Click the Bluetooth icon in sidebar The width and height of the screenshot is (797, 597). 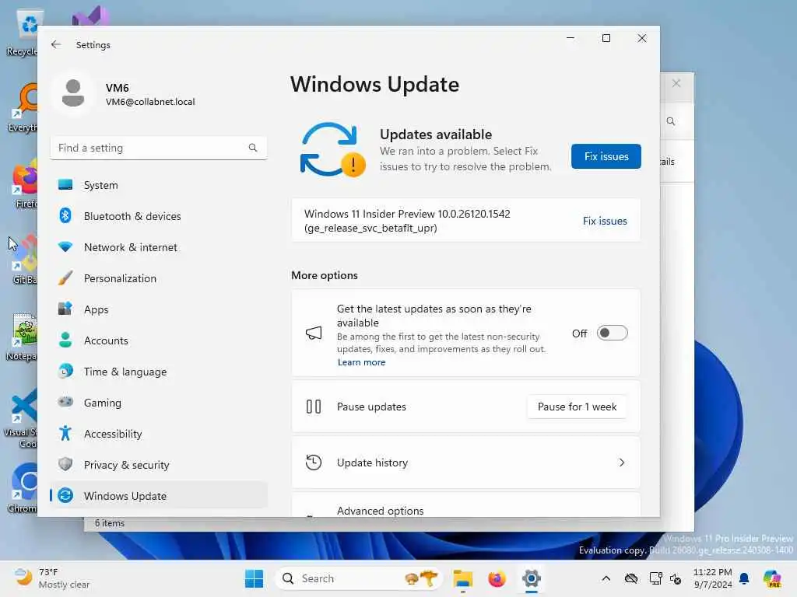point(65,216)
